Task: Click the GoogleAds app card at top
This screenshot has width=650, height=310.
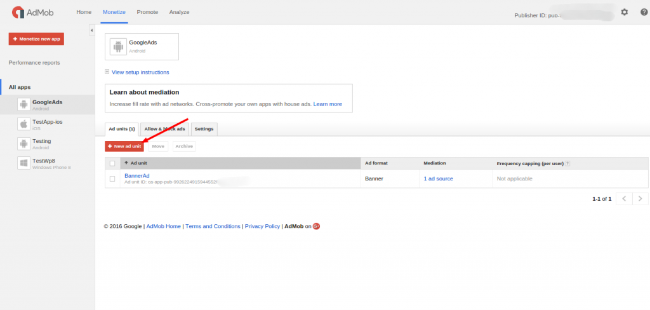Action: (142, 46)
